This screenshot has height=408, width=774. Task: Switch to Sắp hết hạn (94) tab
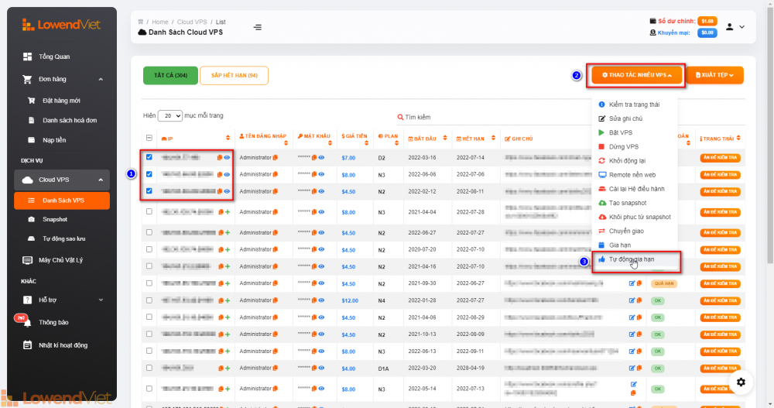tap(234, 76)
